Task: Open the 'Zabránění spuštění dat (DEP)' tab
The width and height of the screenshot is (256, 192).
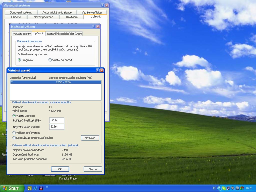Action: tap(64, 34)
